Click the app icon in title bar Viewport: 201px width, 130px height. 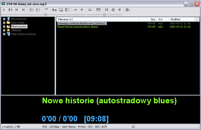pyautogui.click(x=3, y=4)
